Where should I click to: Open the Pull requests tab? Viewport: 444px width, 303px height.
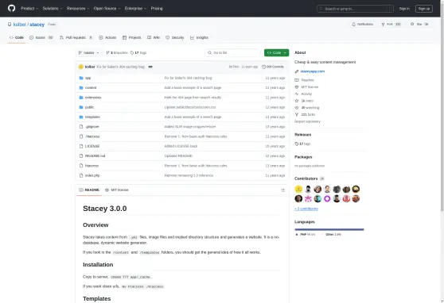coord(76,37)
